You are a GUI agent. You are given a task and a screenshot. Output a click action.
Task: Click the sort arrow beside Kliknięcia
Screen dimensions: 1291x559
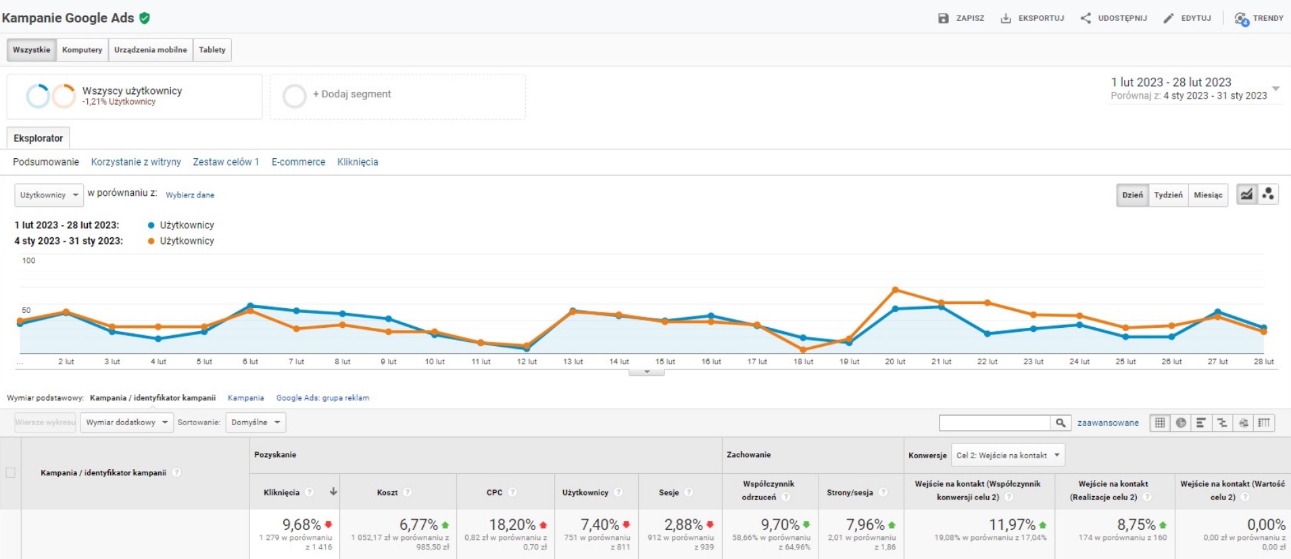(333, 491)
